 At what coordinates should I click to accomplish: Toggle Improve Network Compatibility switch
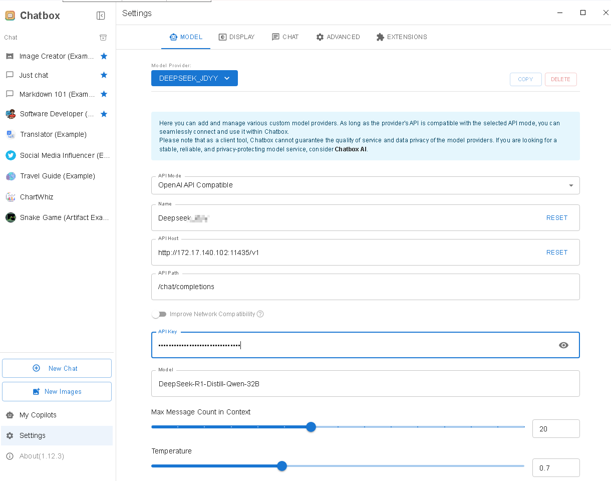[x=159, y=314]
